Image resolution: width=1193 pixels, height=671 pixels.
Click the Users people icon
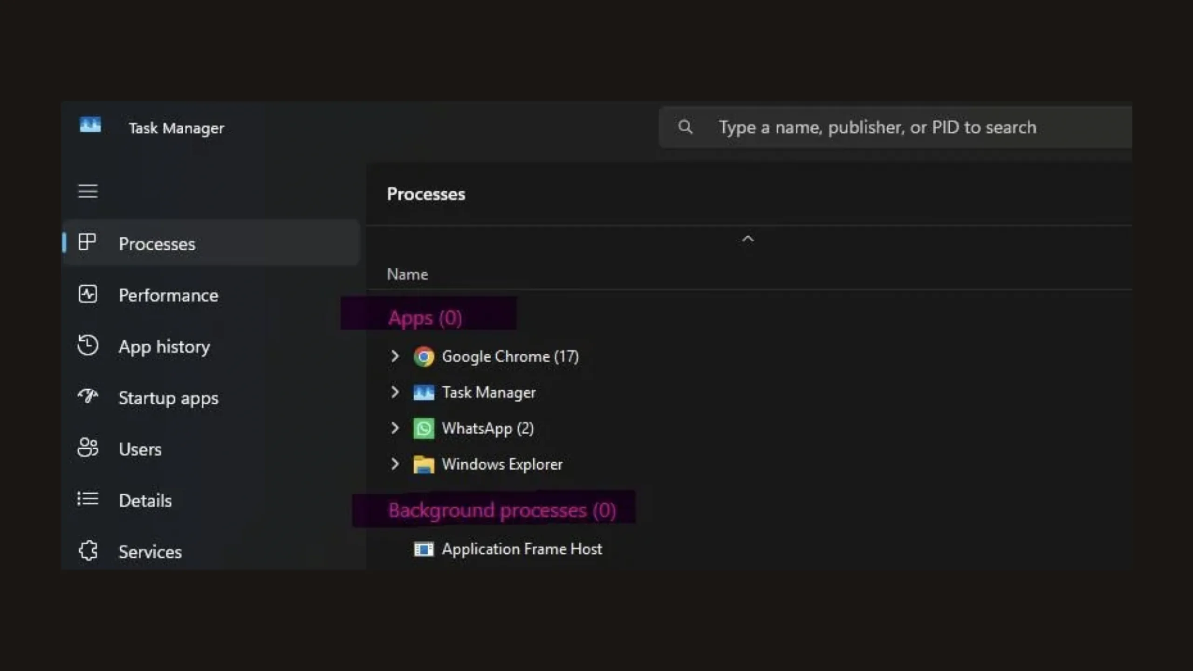click(x=88, y=448)
